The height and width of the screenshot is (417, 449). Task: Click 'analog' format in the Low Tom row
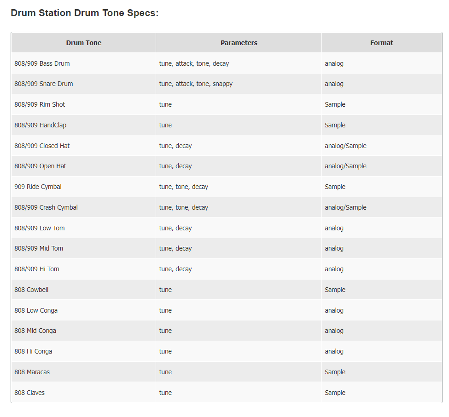(382, 228)
